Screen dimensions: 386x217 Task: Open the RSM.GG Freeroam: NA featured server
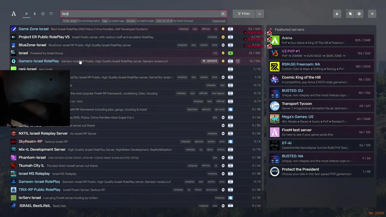pos(321,66)
